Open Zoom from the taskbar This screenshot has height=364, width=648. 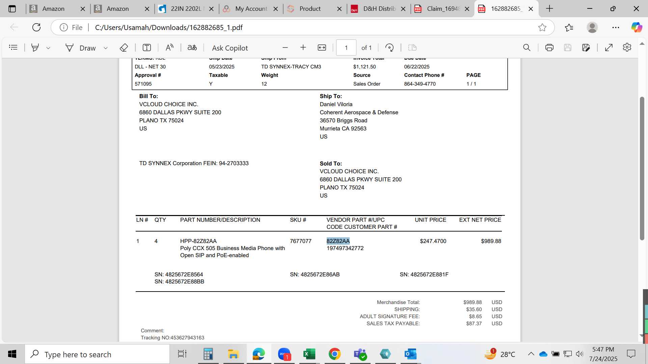284,354
